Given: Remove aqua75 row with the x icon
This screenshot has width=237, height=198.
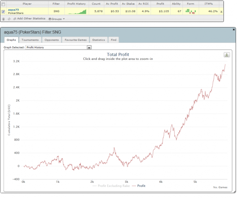Looking at the screenshot, I should click(221, 12).
